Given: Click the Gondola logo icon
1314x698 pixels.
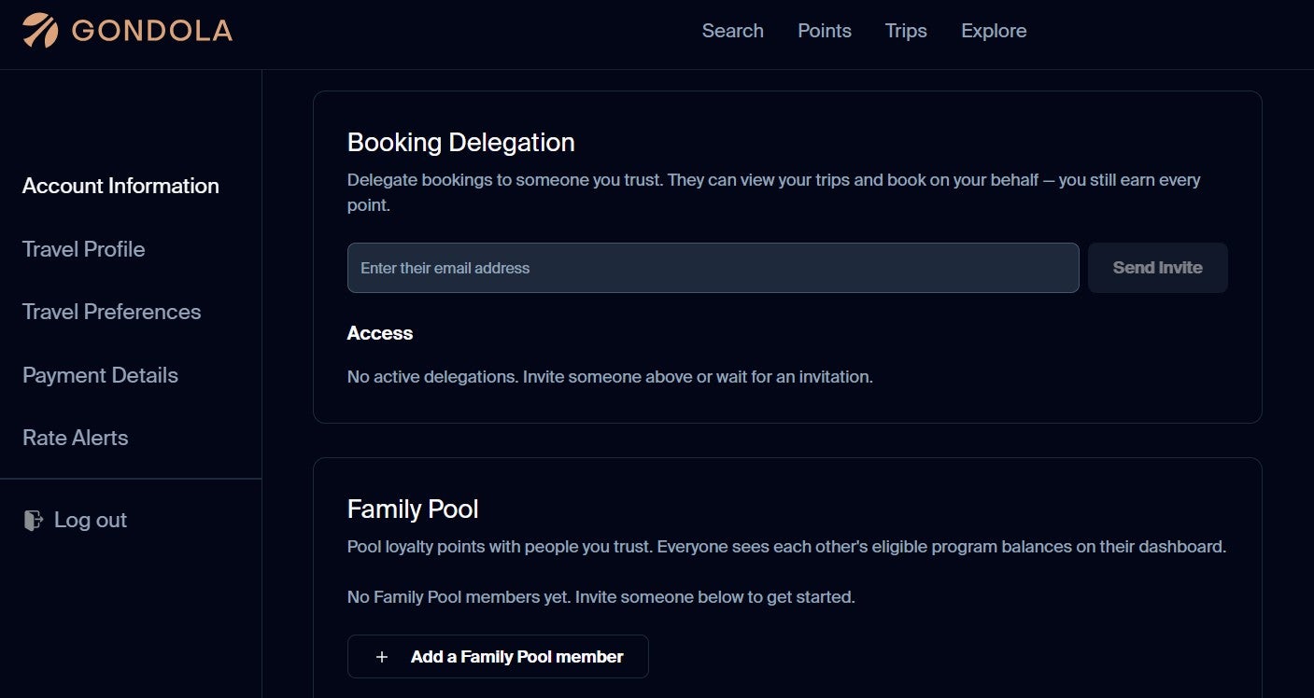Looking at the screenshot, I should tap(40, 31).
